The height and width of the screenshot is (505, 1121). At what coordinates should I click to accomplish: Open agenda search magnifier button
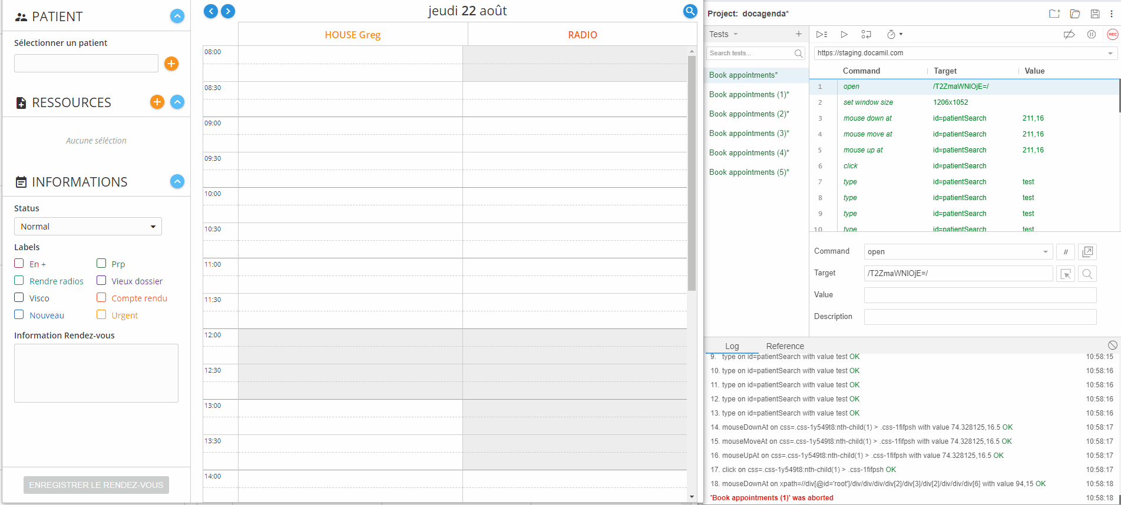point(690,11)
